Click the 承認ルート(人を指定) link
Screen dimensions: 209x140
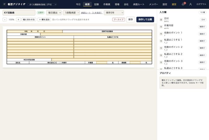tap(92, 13)
